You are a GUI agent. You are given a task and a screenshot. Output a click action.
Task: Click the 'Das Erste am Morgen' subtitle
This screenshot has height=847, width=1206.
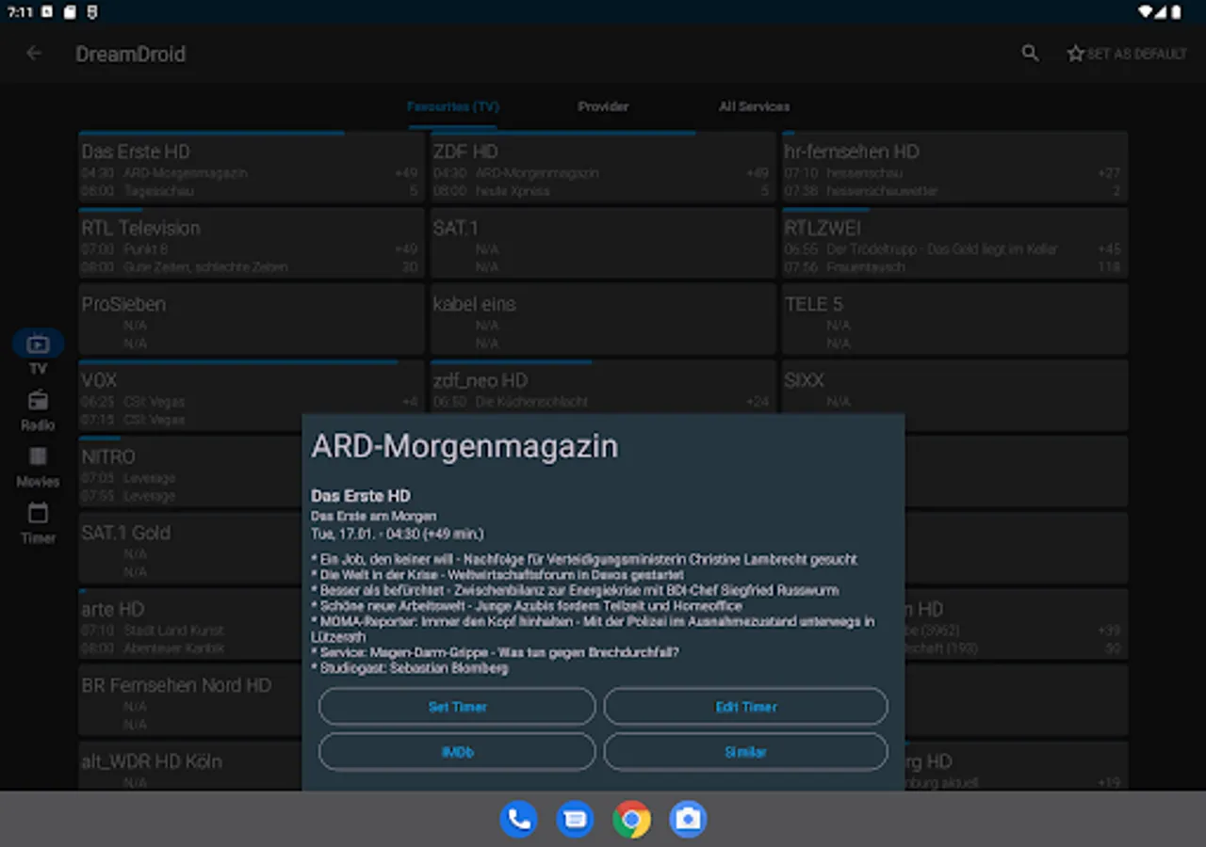click(x=373, y=516)
